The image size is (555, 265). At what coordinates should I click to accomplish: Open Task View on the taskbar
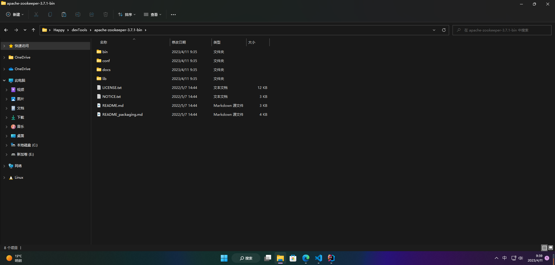[268, 258]
